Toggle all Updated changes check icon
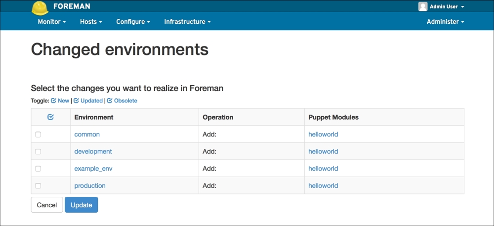 77,100
